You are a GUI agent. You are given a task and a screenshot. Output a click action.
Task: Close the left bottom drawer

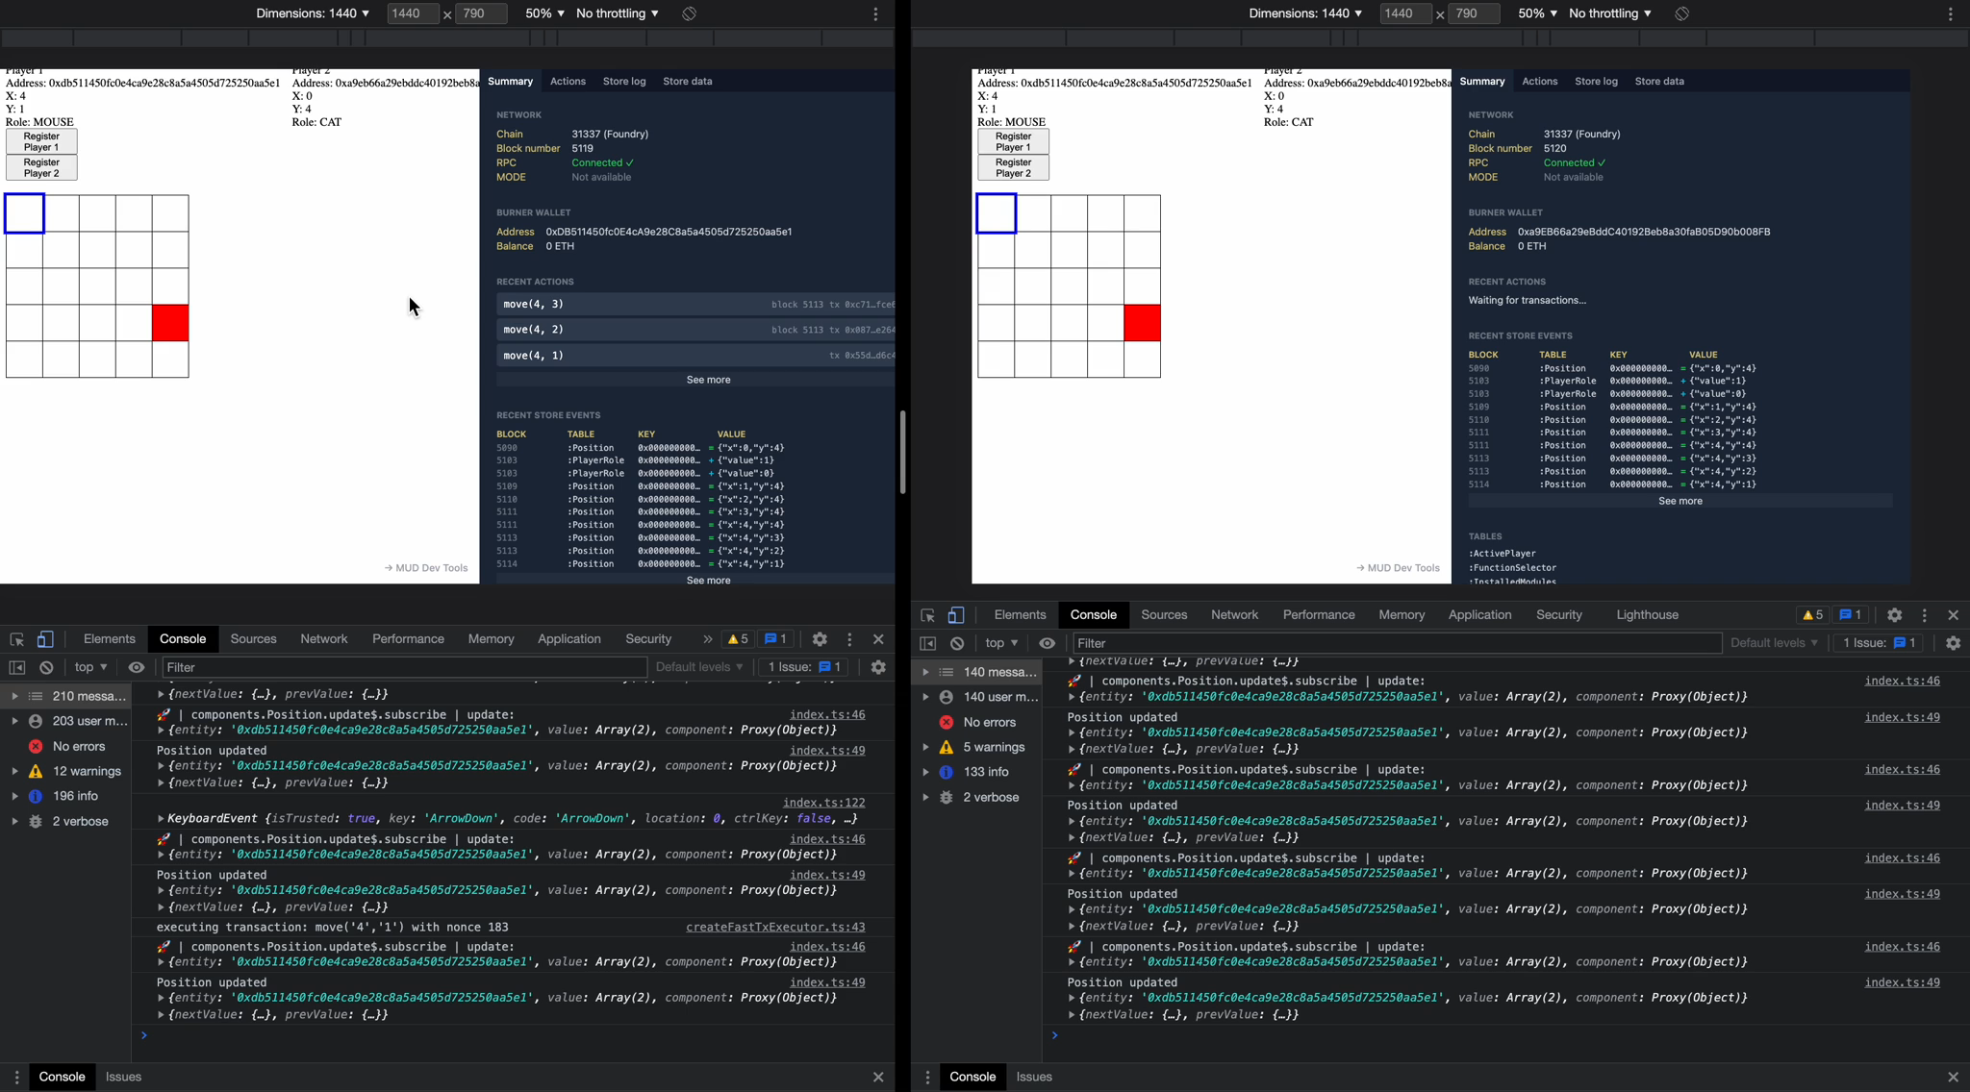(x=878, y=1078)
